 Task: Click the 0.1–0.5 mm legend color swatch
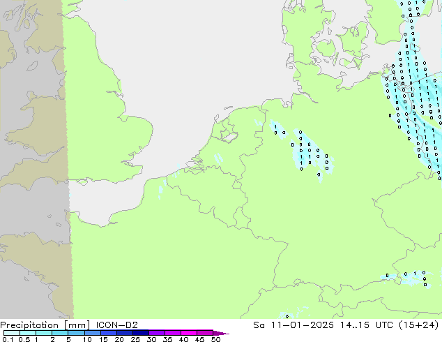12,333
